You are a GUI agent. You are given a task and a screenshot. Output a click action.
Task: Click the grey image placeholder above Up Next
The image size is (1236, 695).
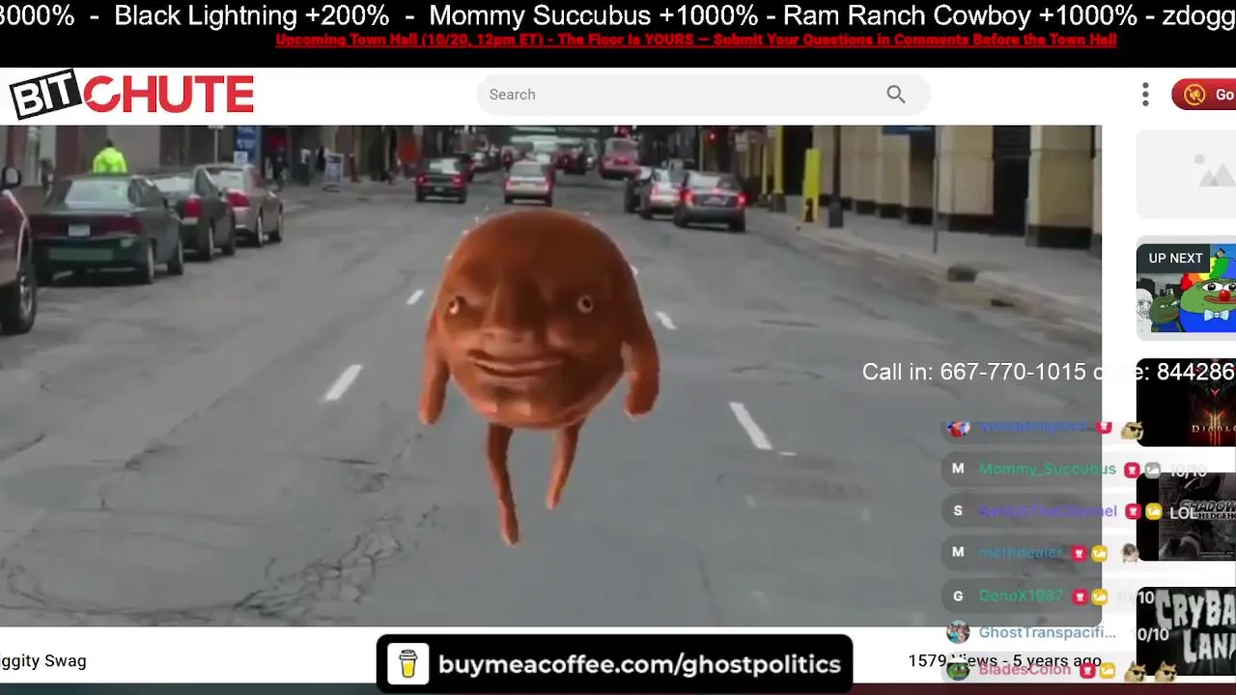(x=1186, y=174)
